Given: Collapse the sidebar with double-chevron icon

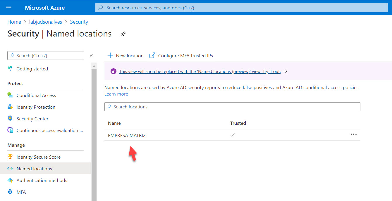Looking at the screenshot, I should coord(91,56).
